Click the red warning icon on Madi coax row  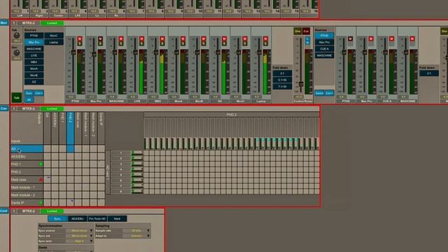coord(41,180)
